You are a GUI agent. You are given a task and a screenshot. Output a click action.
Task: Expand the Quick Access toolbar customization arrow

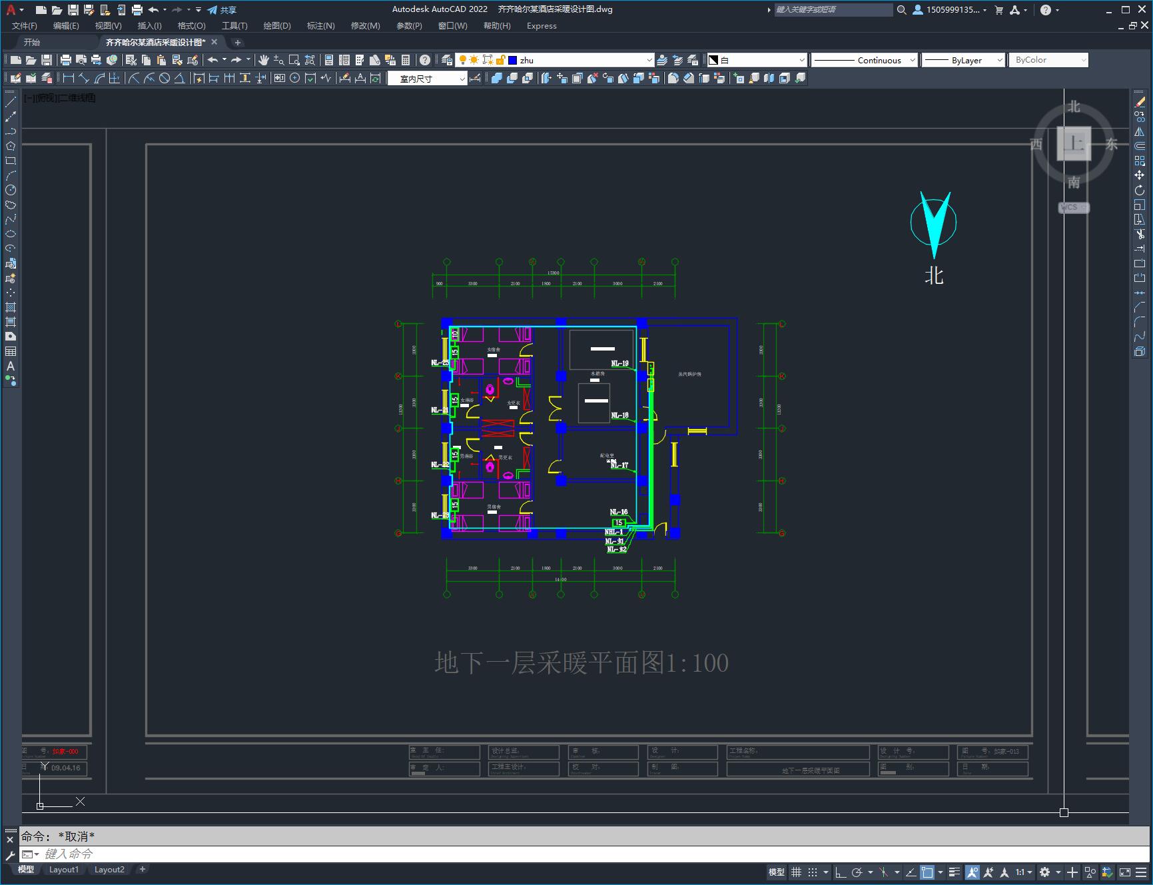pos(198,10)
